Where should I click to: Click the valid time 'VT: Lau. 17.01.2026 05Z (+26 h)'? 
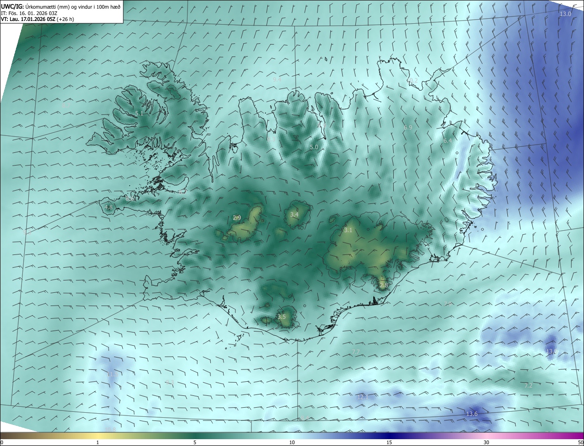click(x=37, y=19)
